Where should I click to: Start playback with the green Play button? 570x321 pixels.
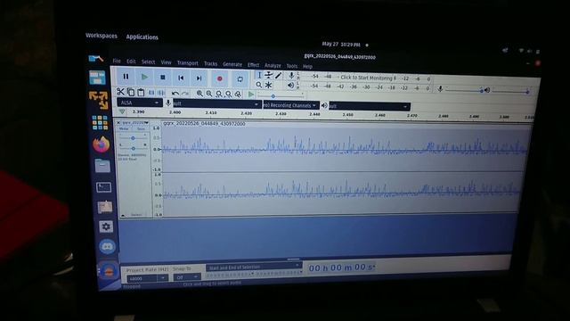pos(144,77)
